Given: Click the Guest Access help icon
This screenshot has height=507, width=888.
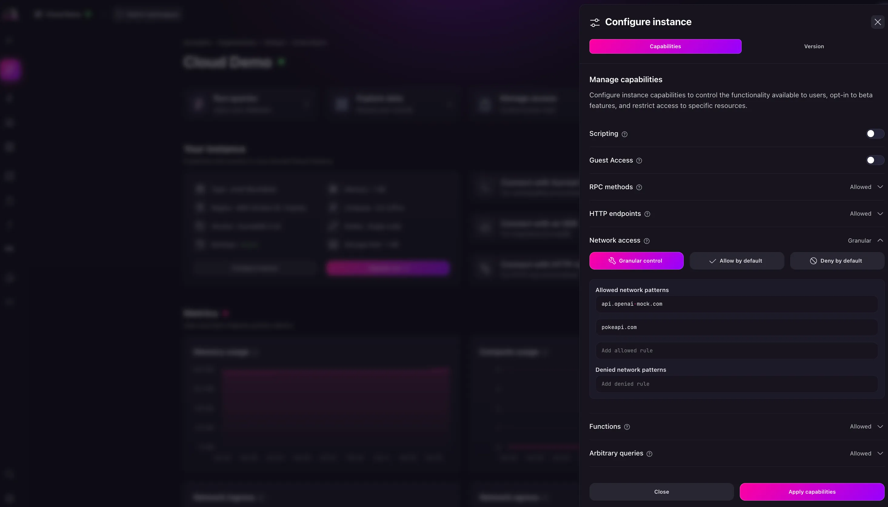Looking at the screenshot, I should click(x=639, y=160).
